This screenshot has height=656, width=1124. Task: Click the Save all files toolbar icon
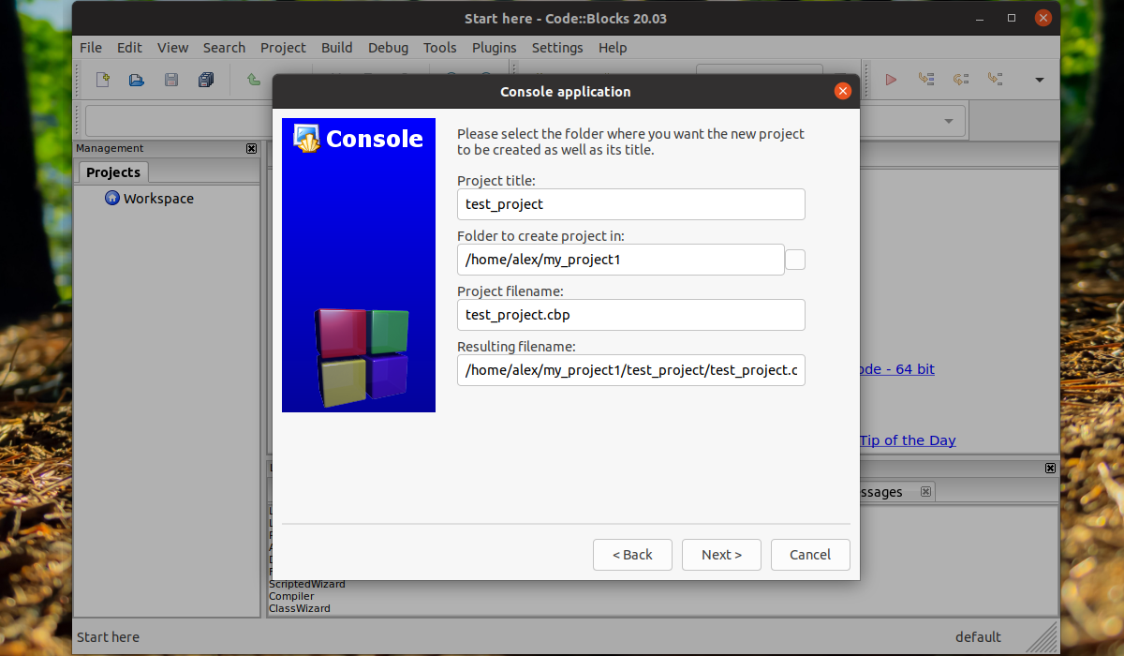click(x=206, y=80)
